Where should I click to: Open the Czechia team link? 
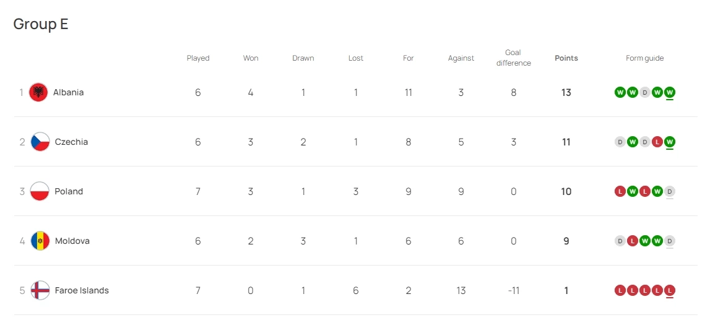[x=71, y=142]
